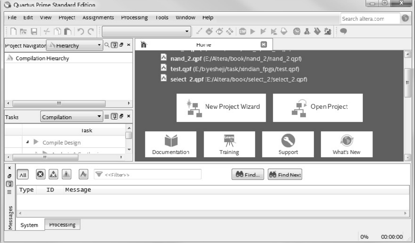The image size is (415, 243).
Task: Open the Assignments menu
Action: (x=98, y=17)
